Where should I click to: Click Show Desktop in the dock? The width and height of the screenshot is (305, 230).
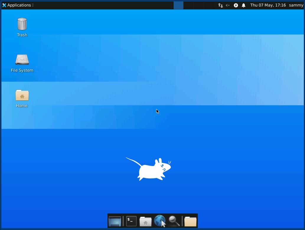115,221
